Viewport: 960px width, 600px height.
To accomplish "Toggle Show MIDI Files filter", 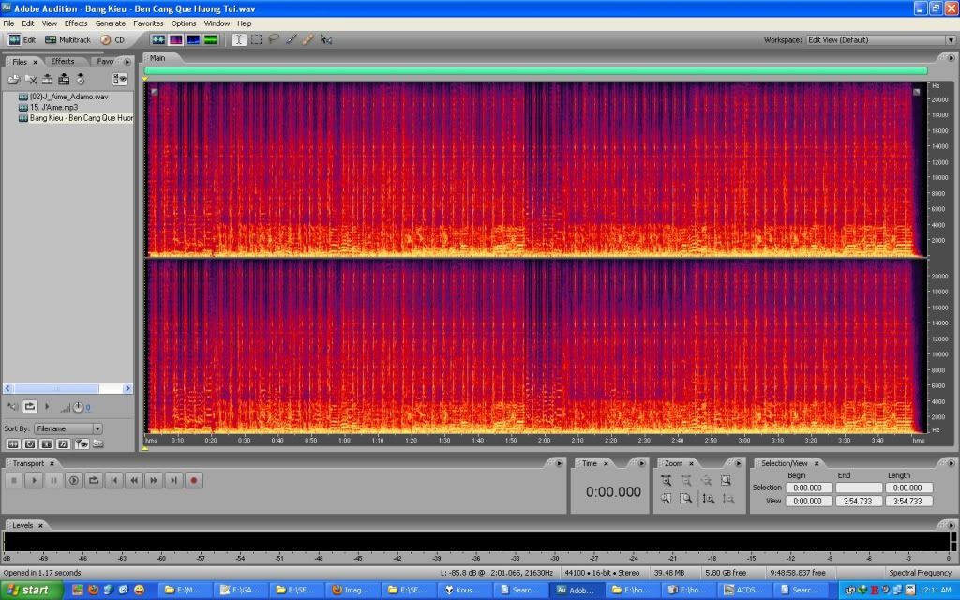I will (x=63, y=443).
